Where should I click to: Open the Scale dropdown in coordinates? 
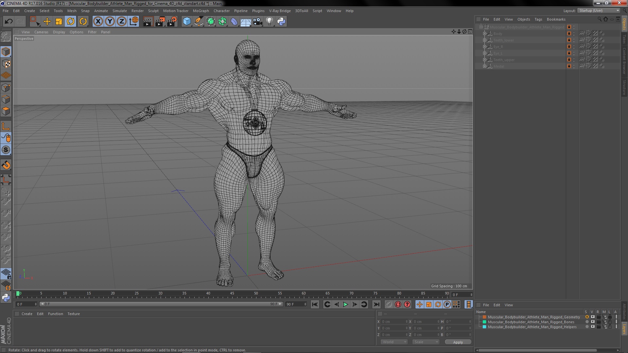426,342
